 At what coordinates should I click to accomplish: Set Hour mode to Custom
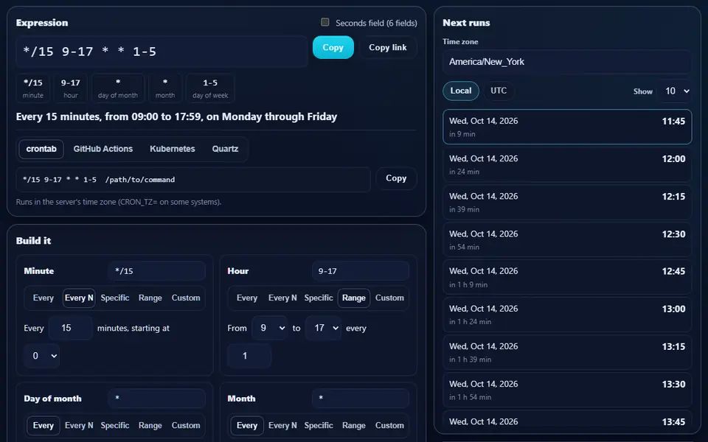click(389, 298)
